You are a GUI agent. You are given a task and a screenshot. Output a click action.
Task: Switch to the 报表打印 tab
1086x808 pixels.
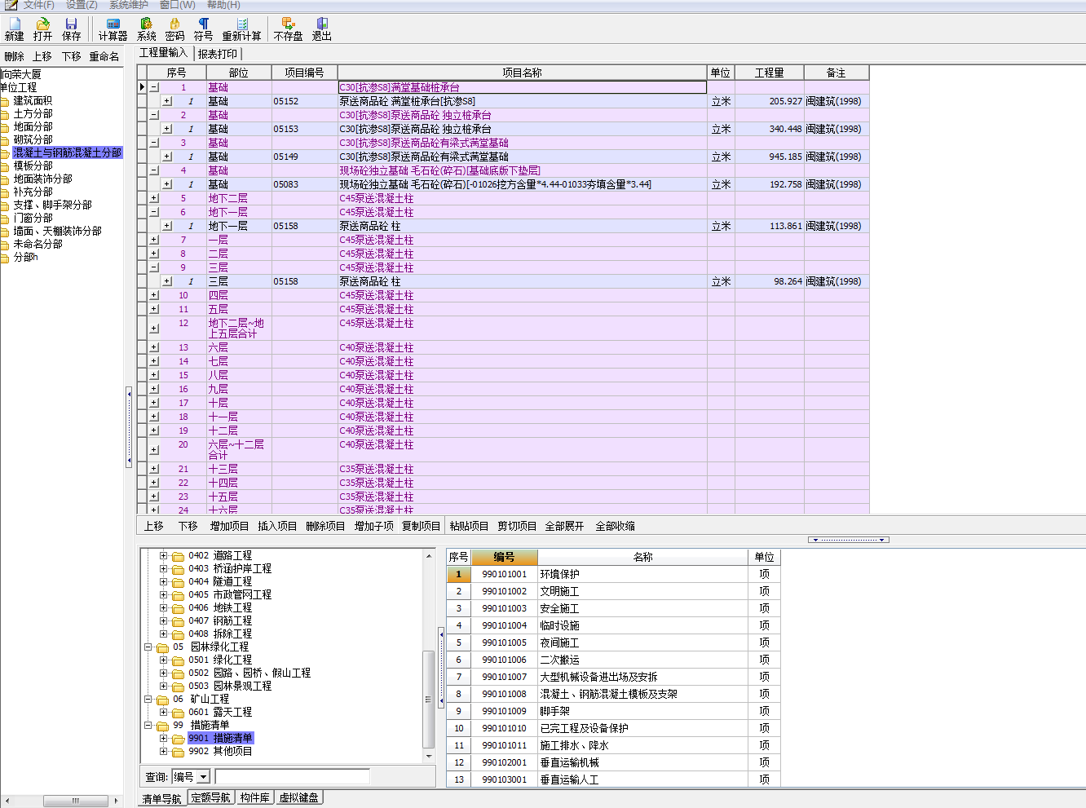pos(218,54)
